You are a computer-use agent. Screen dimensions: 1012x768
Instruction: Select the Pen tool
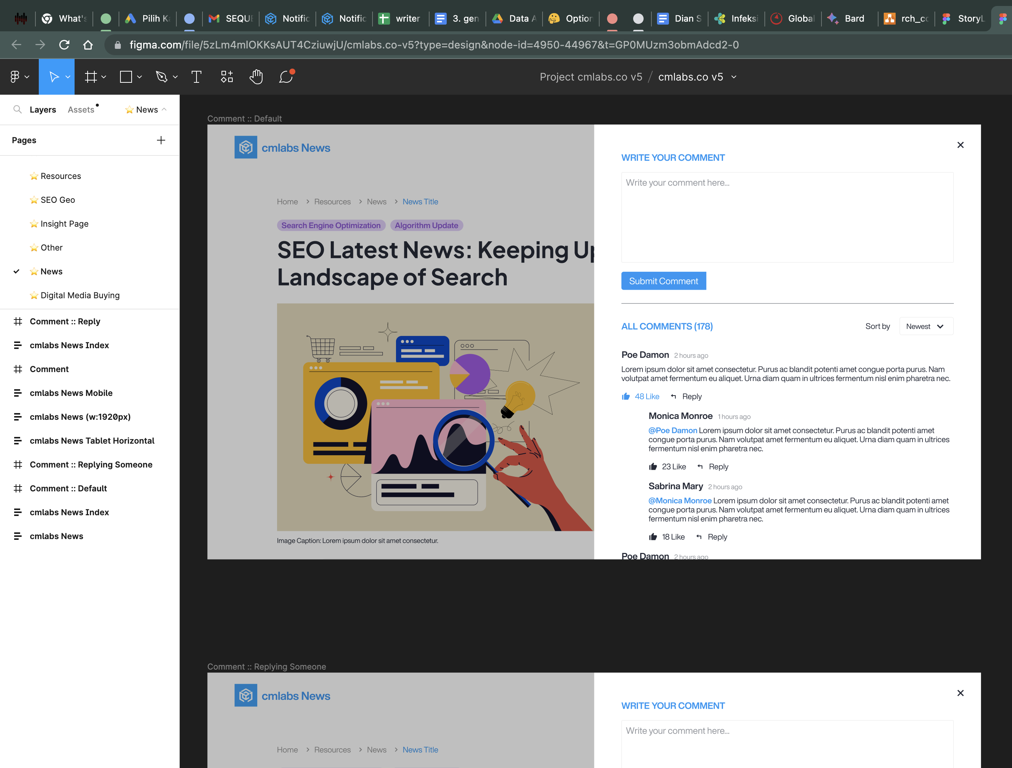161,77
